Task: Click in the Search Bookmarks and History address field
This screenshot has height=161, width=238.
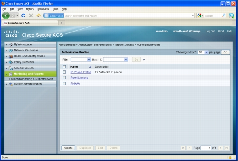Action: pyautogui.click(x=128, y=15)
